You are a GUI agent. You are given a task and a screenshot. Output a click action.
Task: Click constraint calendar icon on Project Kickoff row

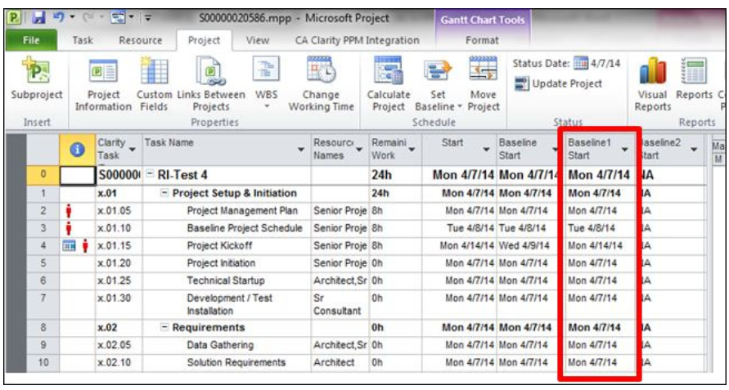tap(68, 246)
